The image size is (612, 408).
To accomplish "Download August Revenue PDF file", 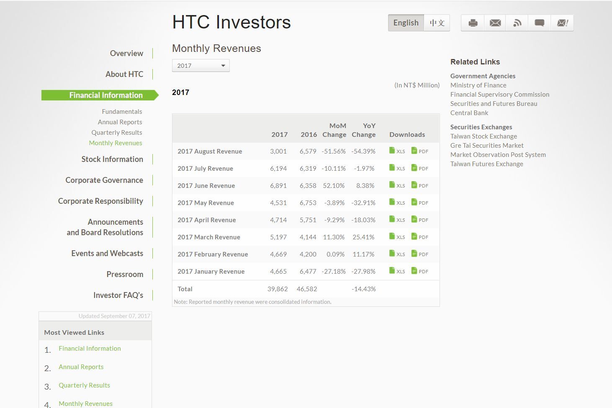I will coord(420,151).
